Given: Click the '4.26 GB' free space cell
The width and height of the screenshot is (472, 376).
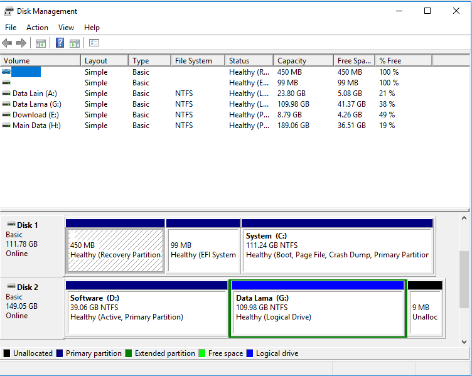Looking at the screenshot, I should pyautogui.click(x=350, y=115).
